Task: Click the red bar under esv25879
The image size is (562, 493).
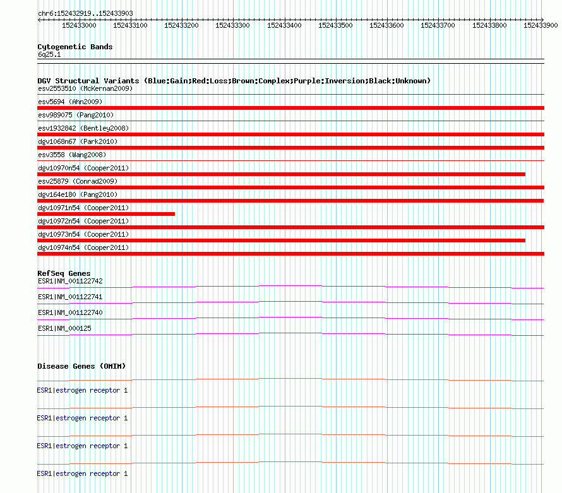Action: click(290, 187)
